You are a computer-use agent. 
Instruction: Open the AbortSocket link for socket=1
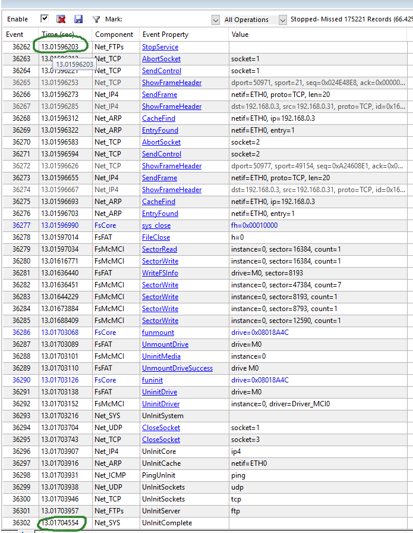(161, 59)
